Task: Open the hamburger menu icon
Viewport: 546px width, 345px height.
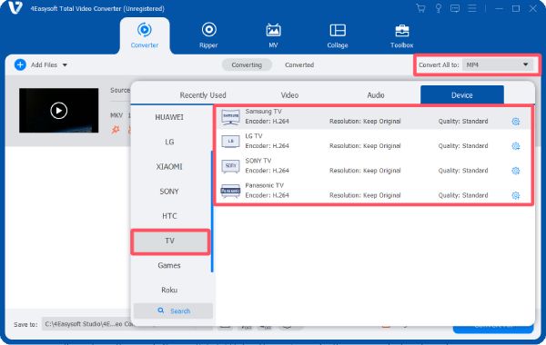Action: (x=472, y=8)
